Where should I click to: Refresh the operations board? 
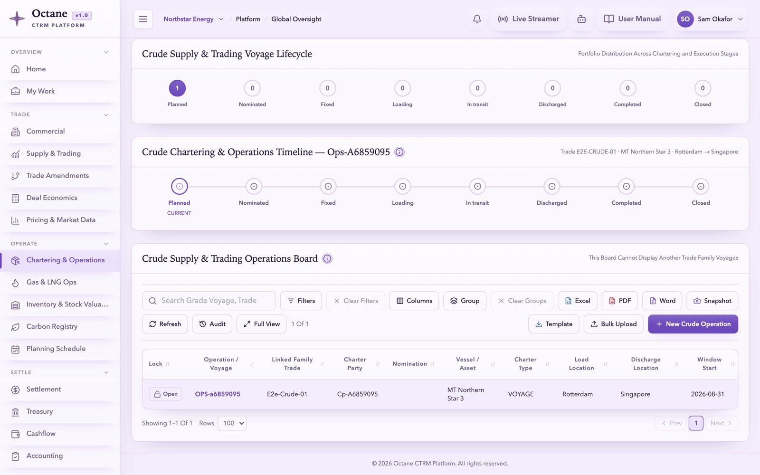click(x=165, y=324)
